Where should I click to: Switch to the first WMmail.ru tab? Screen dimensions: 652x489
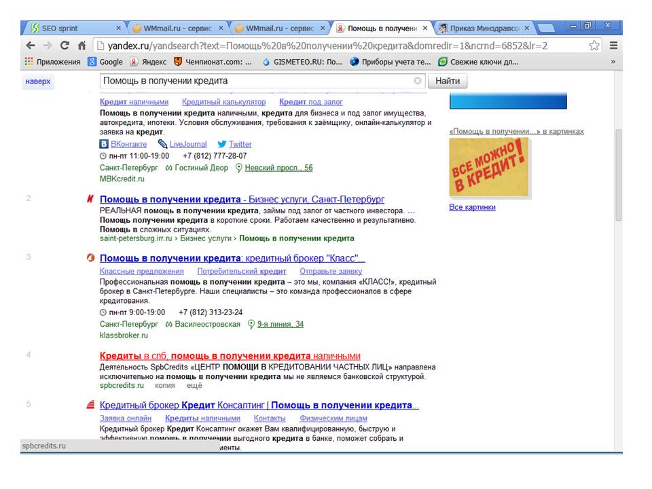[178, 28]
